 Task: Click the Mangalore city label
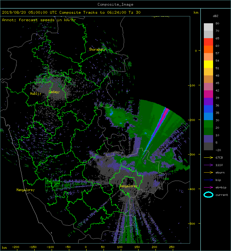pyautogui.click(x=25, y=190)
